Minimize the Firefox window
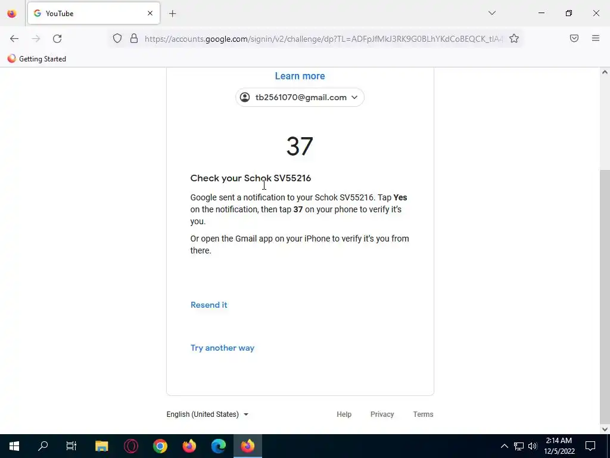 coord(541,13)
